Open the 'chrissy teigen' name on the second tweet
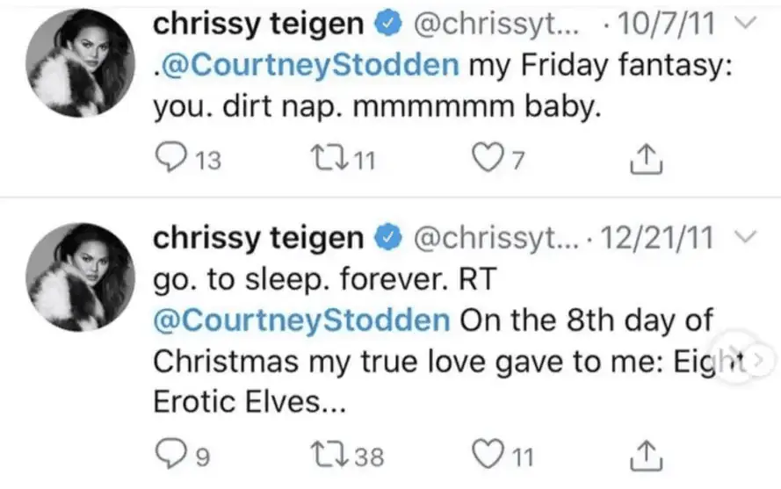Viewport: 781px width, 489px height. click(257, 237)
